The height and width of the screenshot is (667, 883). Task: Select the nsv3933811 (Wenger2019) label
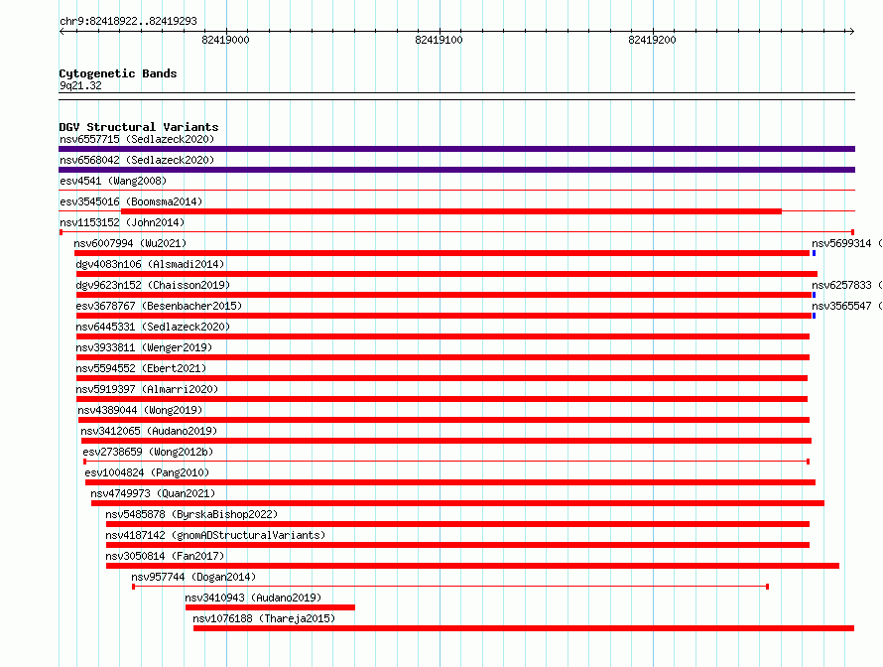point(144,347)
